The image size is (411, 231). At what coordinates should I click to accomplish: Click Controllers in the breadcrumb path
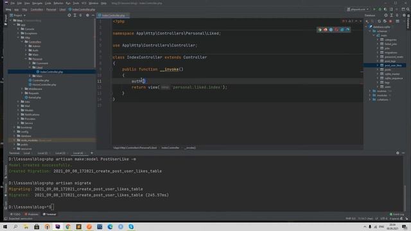point(37,10)
